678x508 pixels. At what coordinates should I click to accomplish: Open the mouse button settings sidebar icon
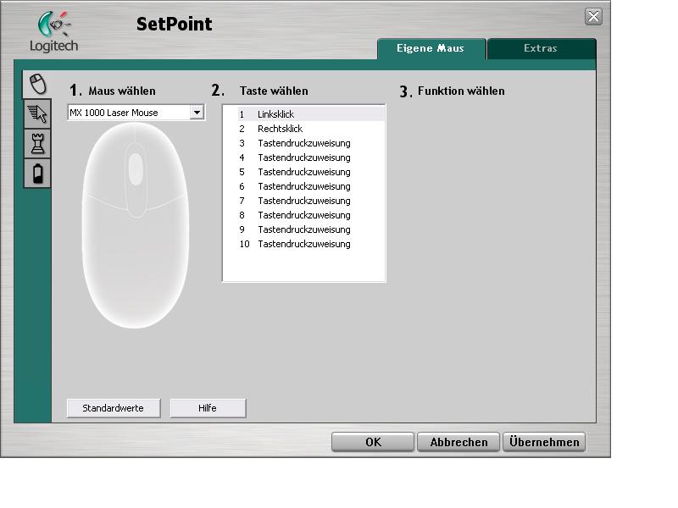click(37, 84)
